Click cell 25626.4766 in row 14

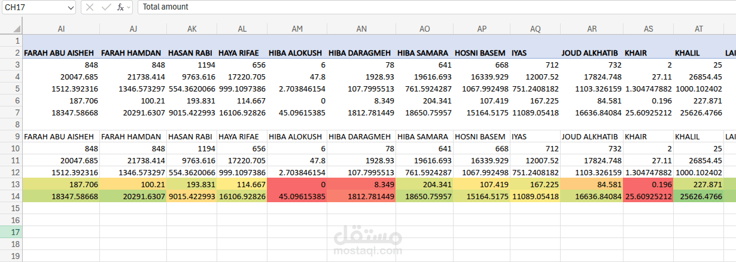698,196
